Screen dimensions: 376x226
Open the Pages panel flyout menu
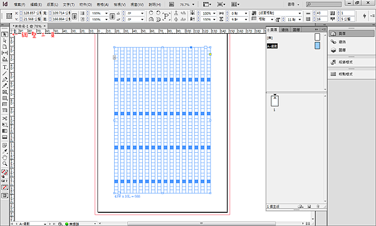324,29
